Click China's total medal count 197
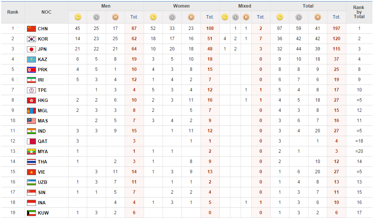This screenshot has width=374, height=218. click(x=336, y=29)
